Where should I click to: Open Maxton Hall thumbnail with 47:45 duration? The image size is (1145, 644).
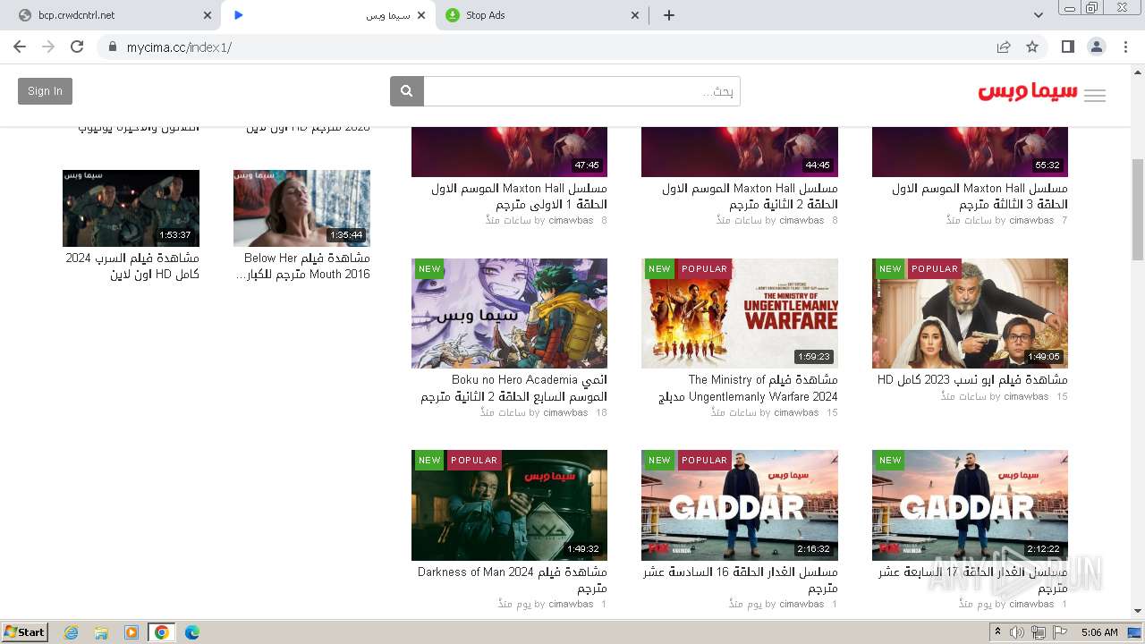click(x=509, y=152)
